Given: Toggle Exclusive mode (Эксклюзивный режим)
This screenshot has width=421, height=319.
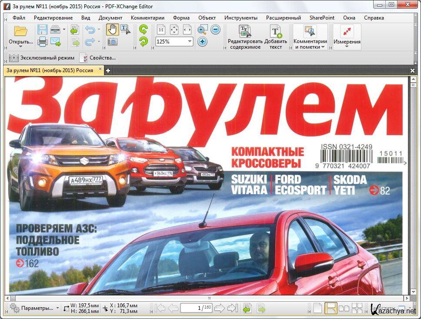Looking at the screenshot, I should tap(41, 58).
